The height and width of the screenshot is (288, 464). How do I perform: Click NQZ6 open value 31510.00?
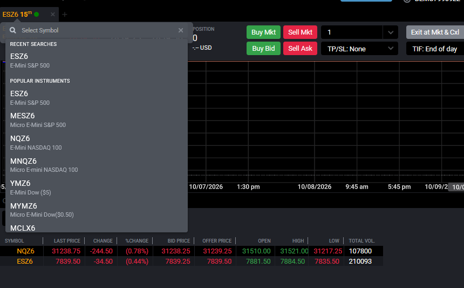(256, 251)
